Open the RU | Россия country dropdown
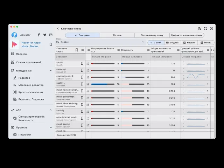The height and width of the screenshot is (168, 224). click(100, 42)
